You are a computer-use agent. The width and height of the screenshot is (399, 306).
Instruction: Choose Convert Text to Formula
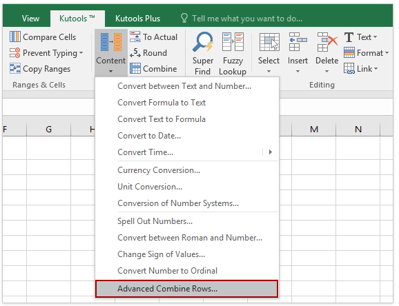(187, 119)
